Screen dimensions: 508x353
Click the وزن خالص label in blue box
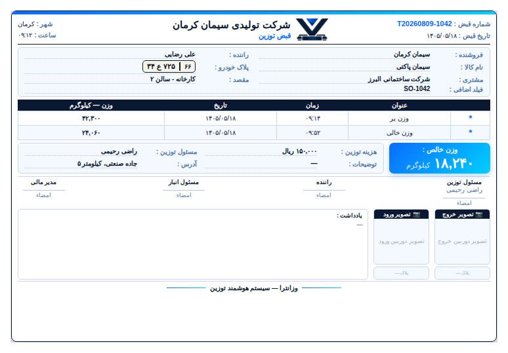coord(440,150)
